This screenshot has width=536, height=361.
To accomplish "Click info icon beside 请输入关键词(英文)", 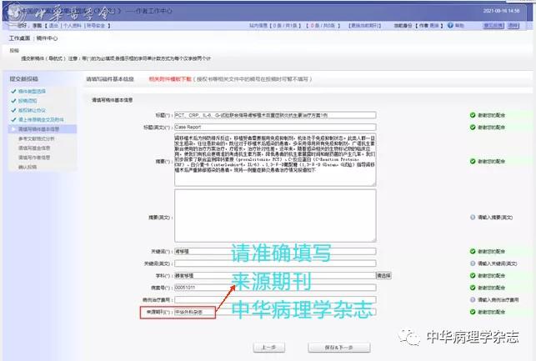I will pyautogui.click(x=473, y=263).
